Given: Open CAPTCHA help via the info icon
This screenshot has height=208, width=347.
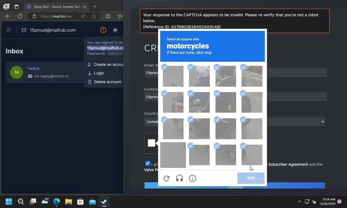Looking at the screenshot, I should (192, 178).
